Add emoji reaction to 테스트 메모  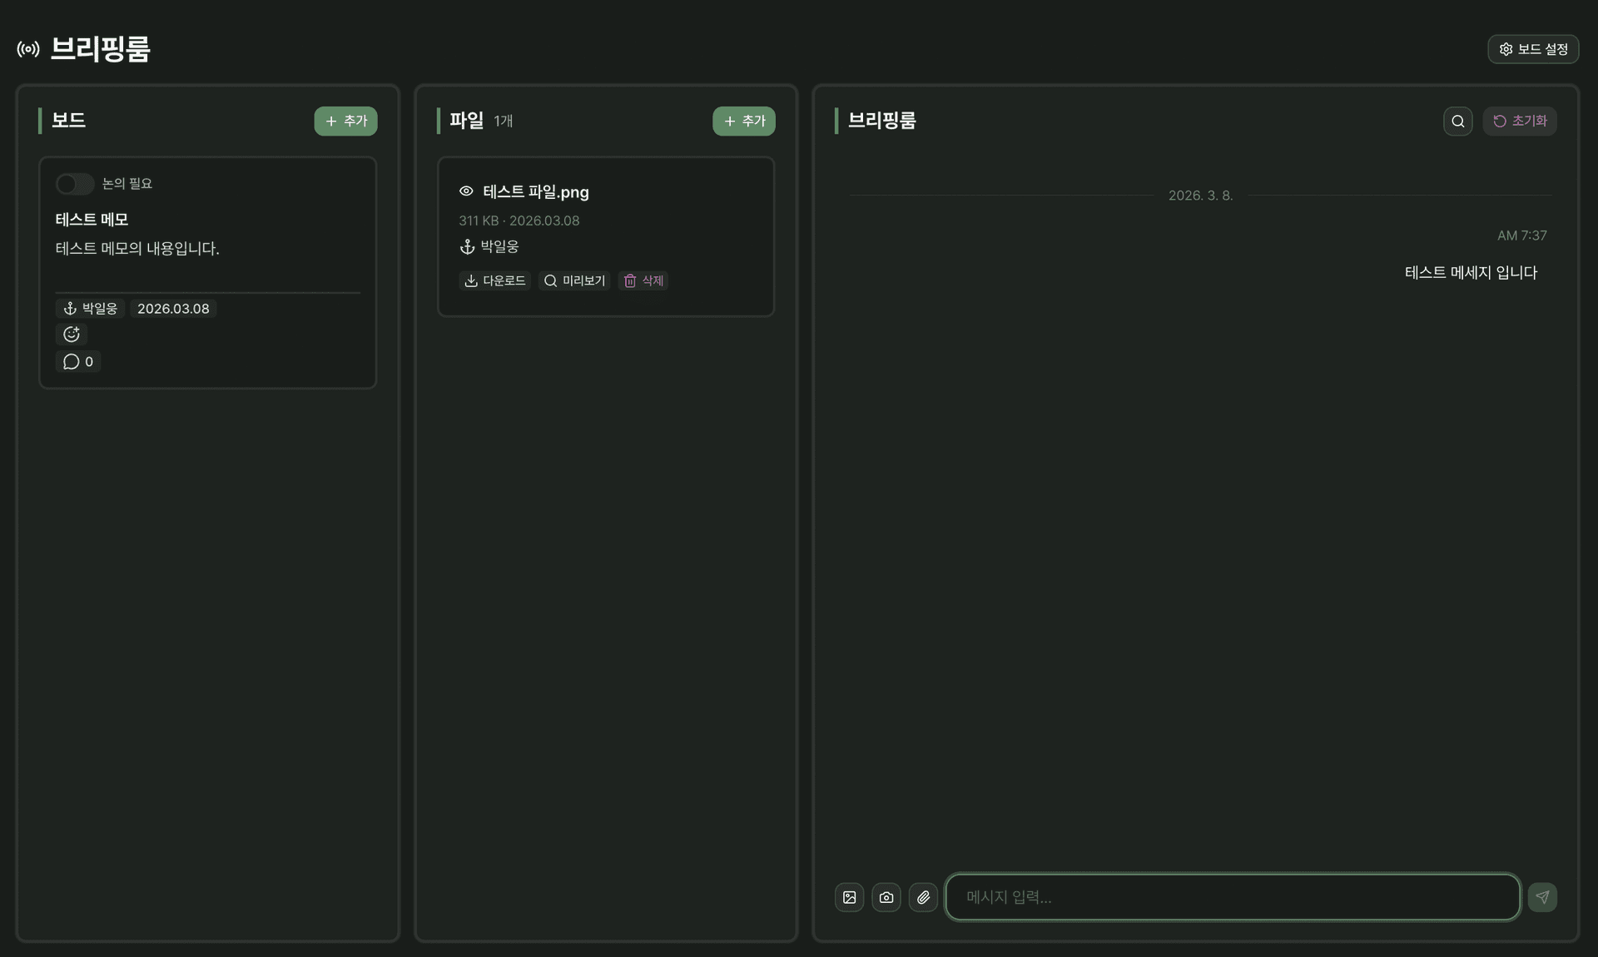pos(72,335)
